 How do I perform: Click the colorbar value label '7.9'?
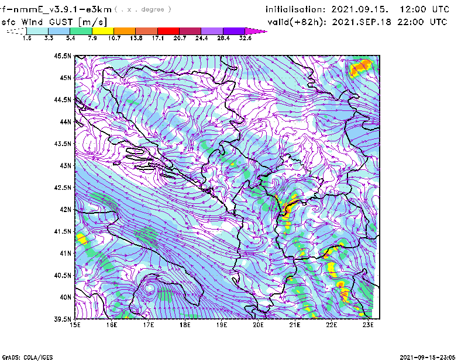click(x=92, y=38)
